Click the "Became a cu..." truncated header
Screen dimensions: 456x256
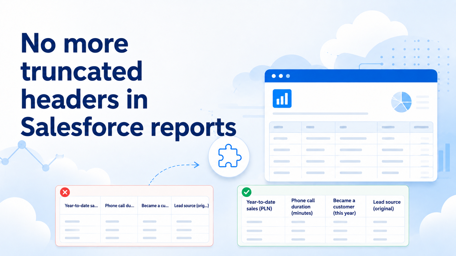(x=155, y=206)
